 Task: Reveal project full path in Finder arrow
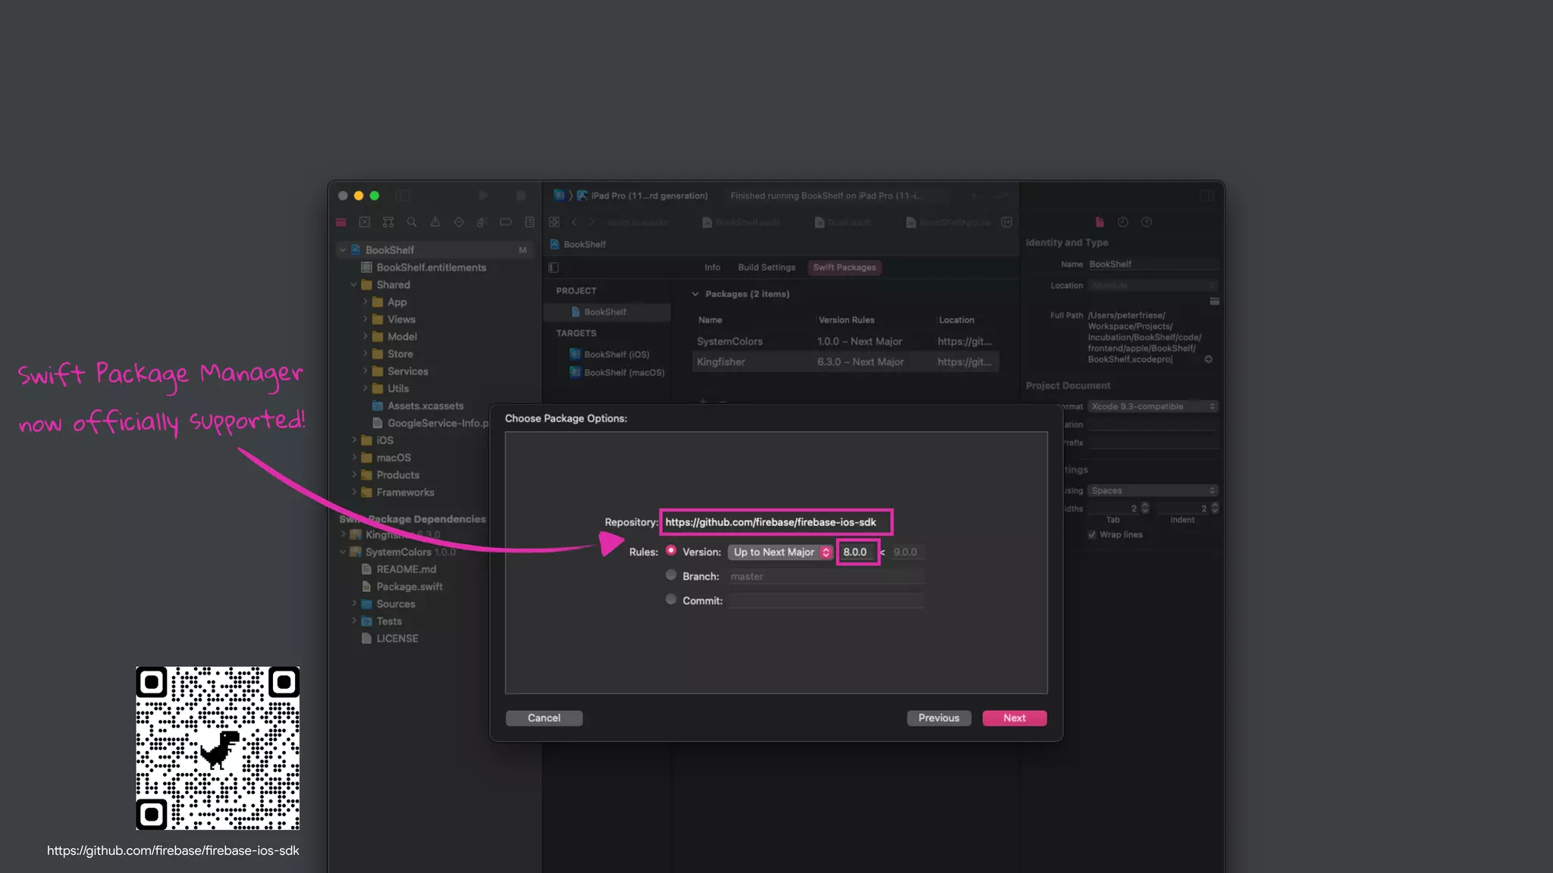coord(1209,359)
